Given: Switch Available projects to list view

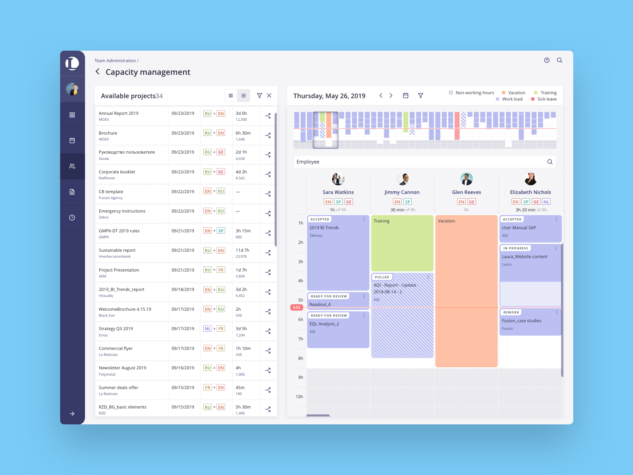Looking at the screenshot, I should click(243, 95).
